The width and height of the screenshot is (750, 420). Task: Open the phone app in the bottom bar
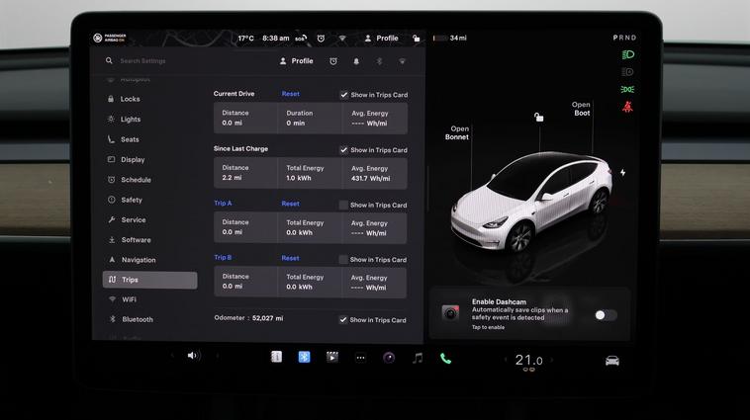pos(445,358)
